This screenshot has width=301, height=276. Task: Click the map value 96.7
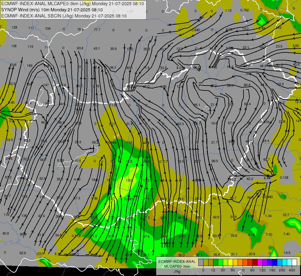(7, 196)
